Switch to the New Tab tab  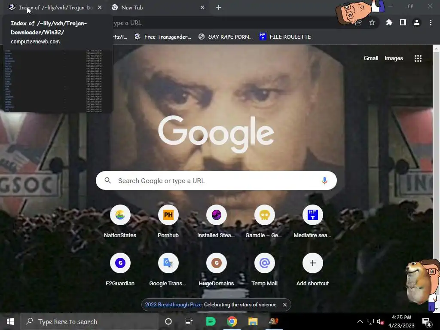(157, 8)
